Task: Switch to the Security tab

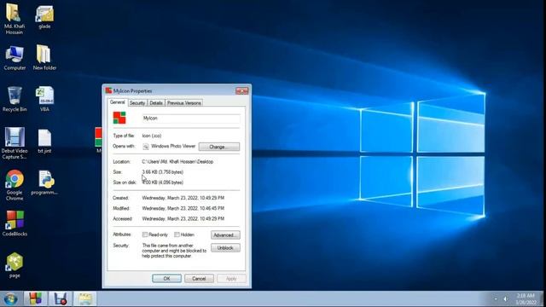Action: pyautogui.click(x=137, y=103)
